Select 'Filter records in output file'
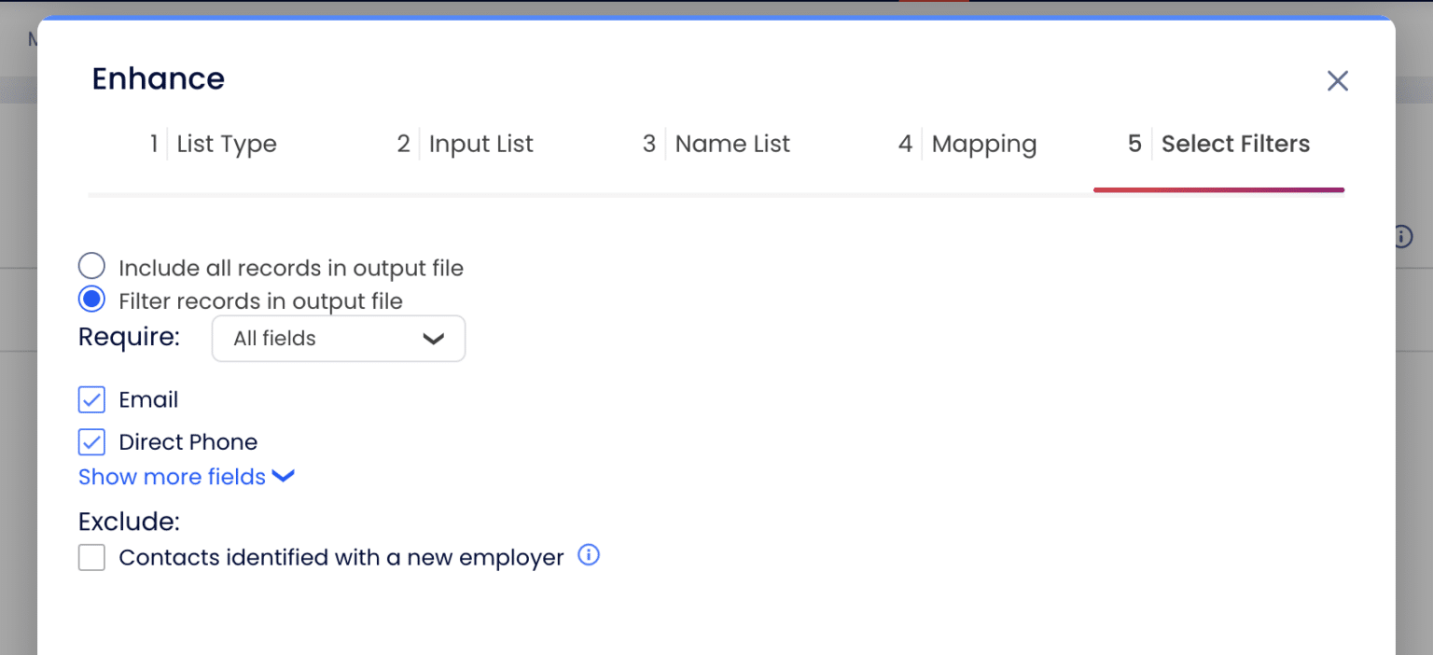The width and height of the screenshot is (1433, 655). (91, 299)
